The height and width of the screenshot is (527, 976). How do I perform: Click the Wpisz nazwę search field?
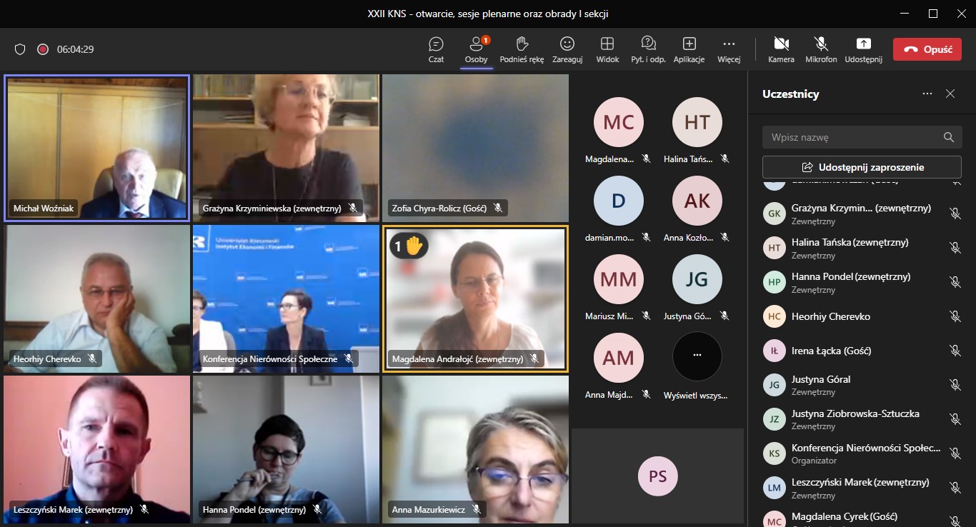pyautogui.click(x=854, y=137)
